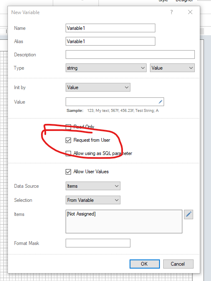The width and height of the screenshot is (211, 281).
Task: Open the string type dropdown
Action: coord(106,68)
